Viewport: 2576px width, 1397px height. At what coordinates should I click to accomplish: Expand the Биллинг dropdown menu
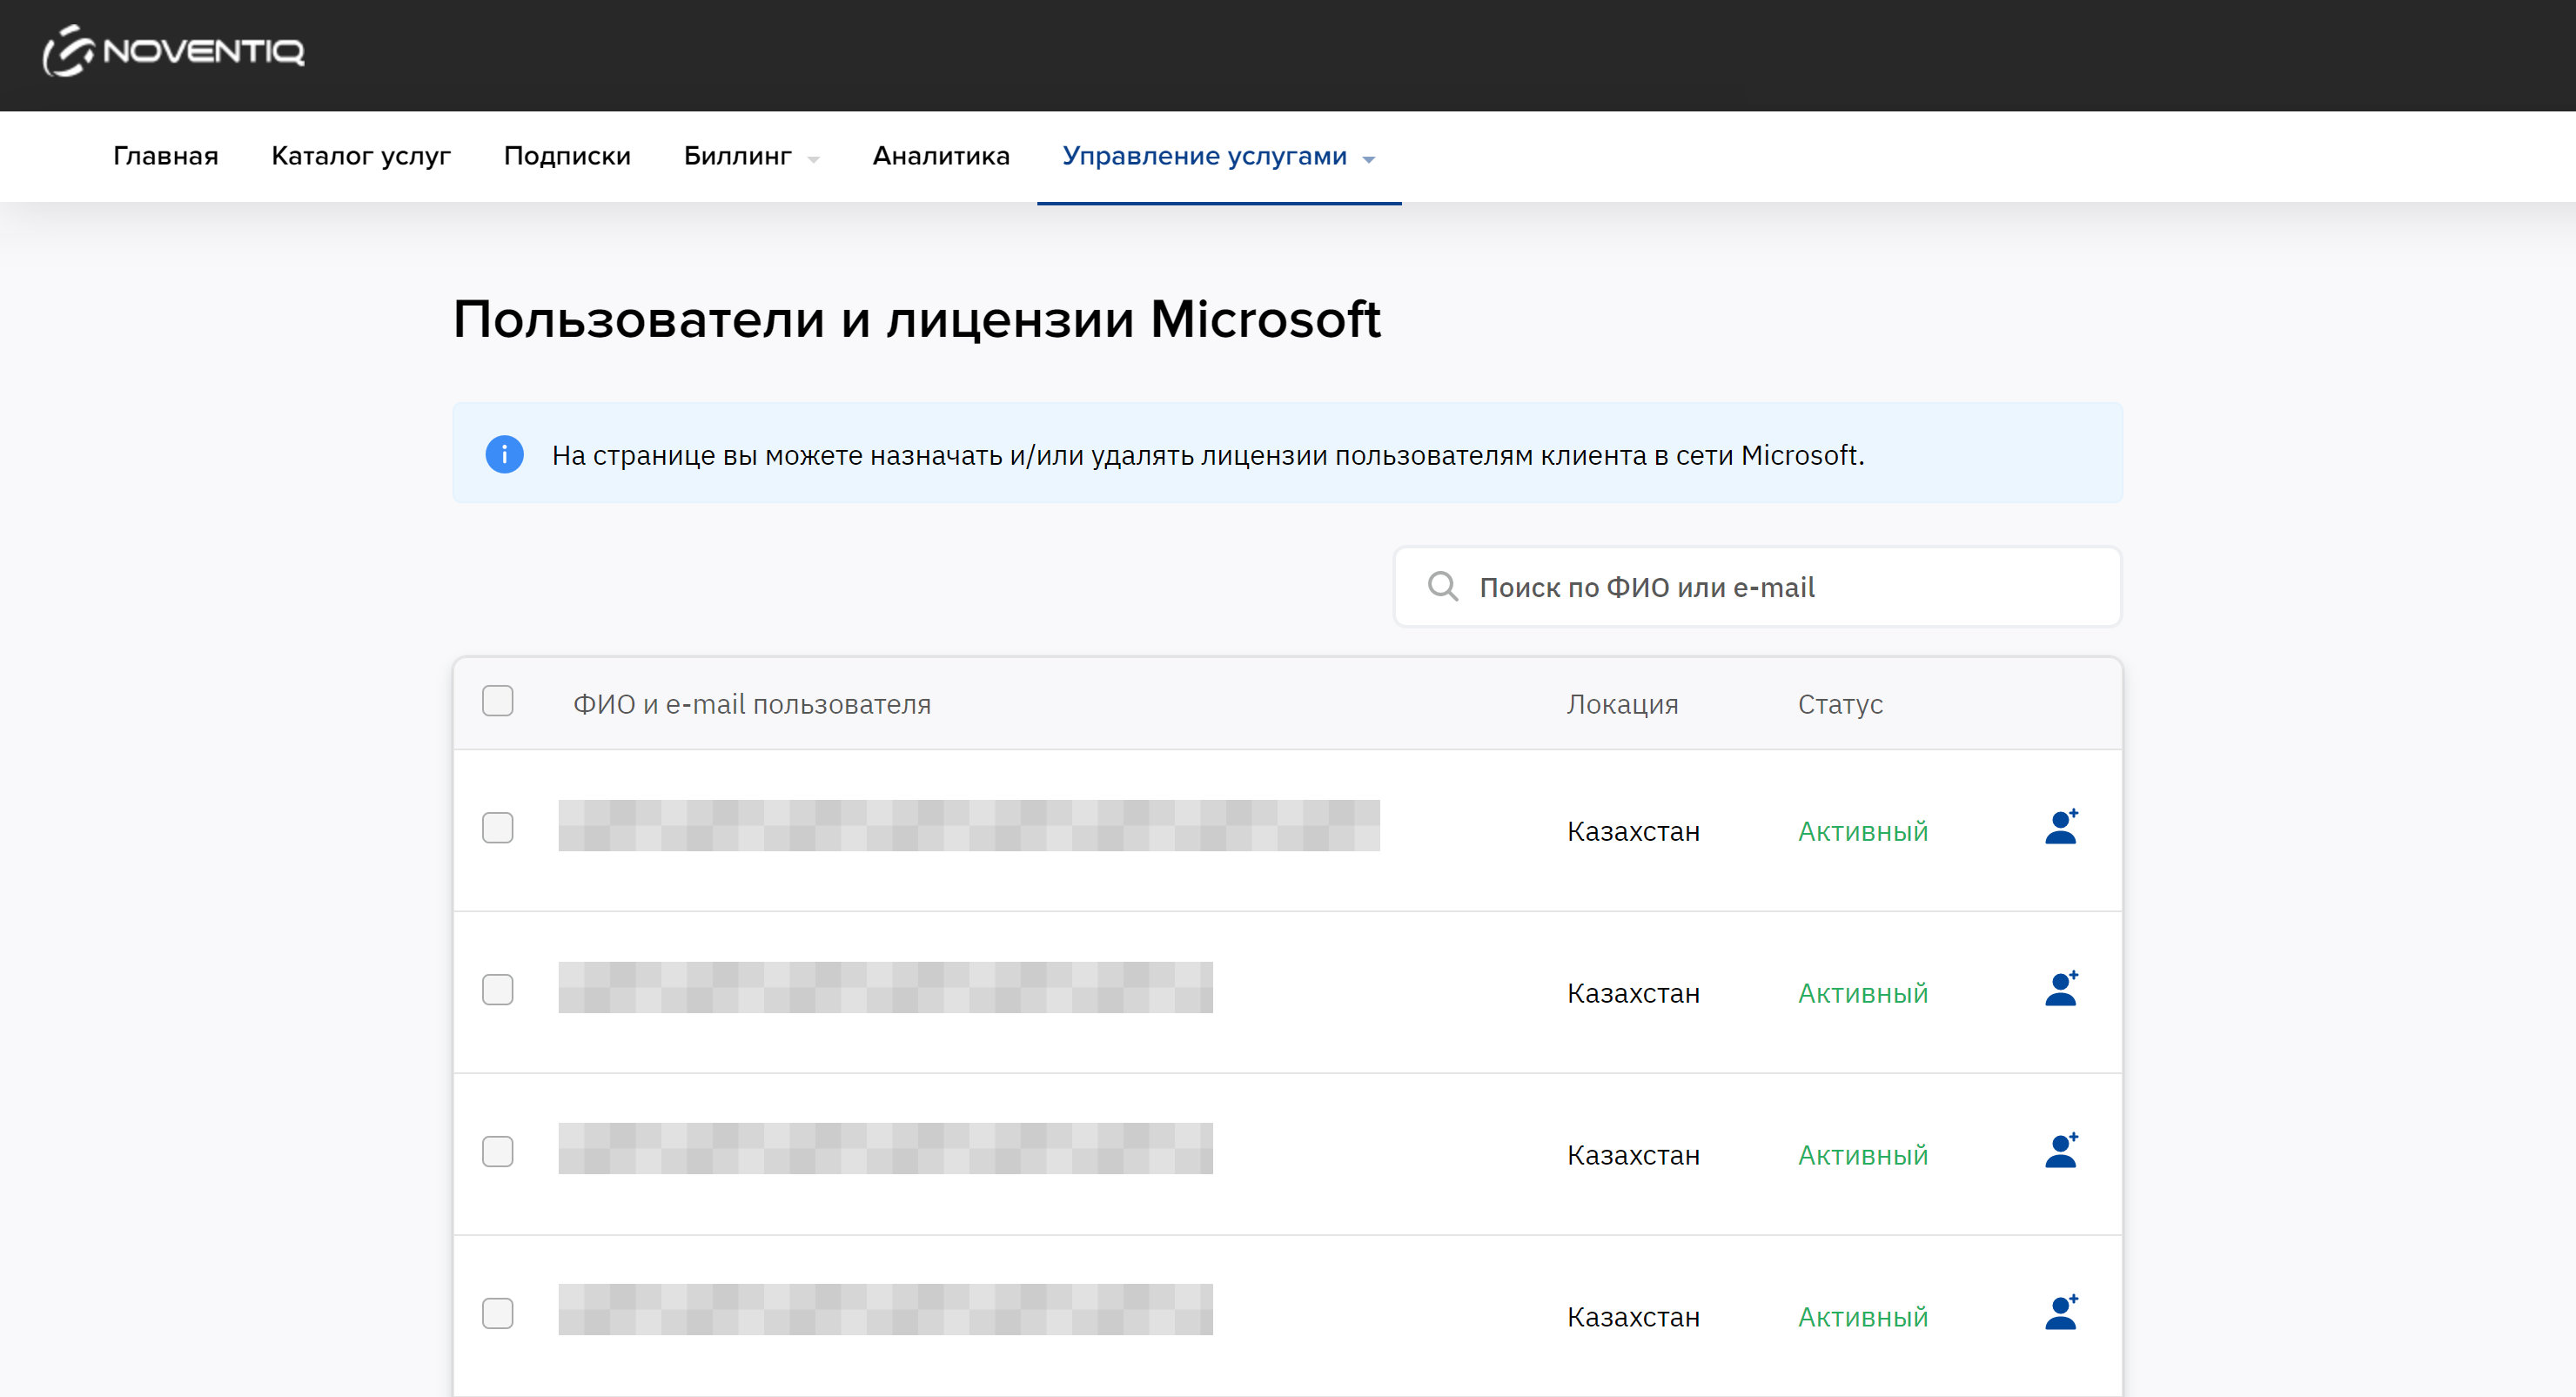(x=750, y=157)
